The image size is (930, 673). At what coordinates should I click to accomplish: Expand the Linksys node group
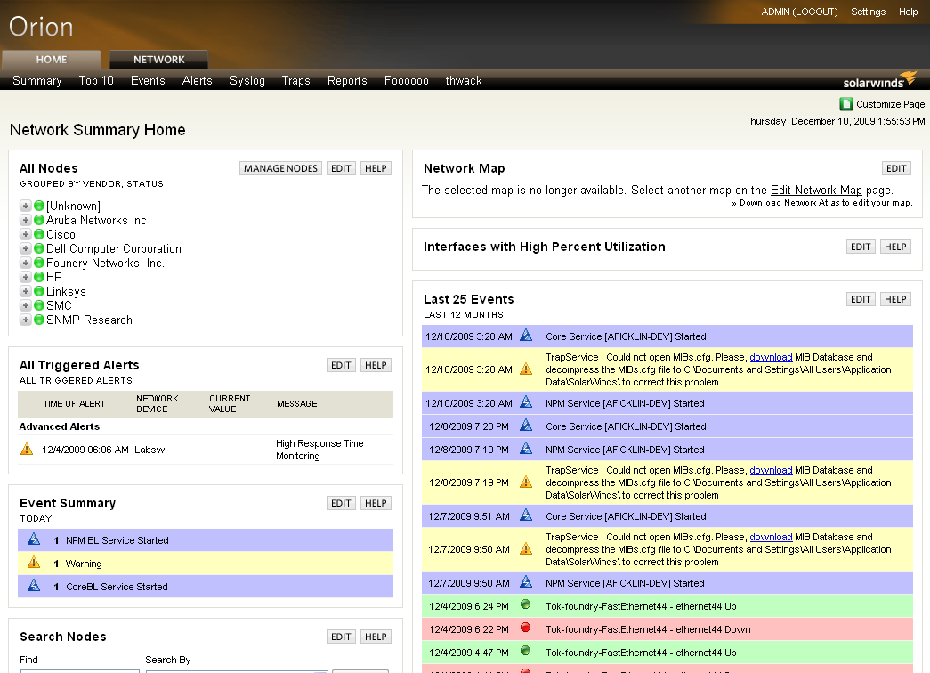point(26,292)
